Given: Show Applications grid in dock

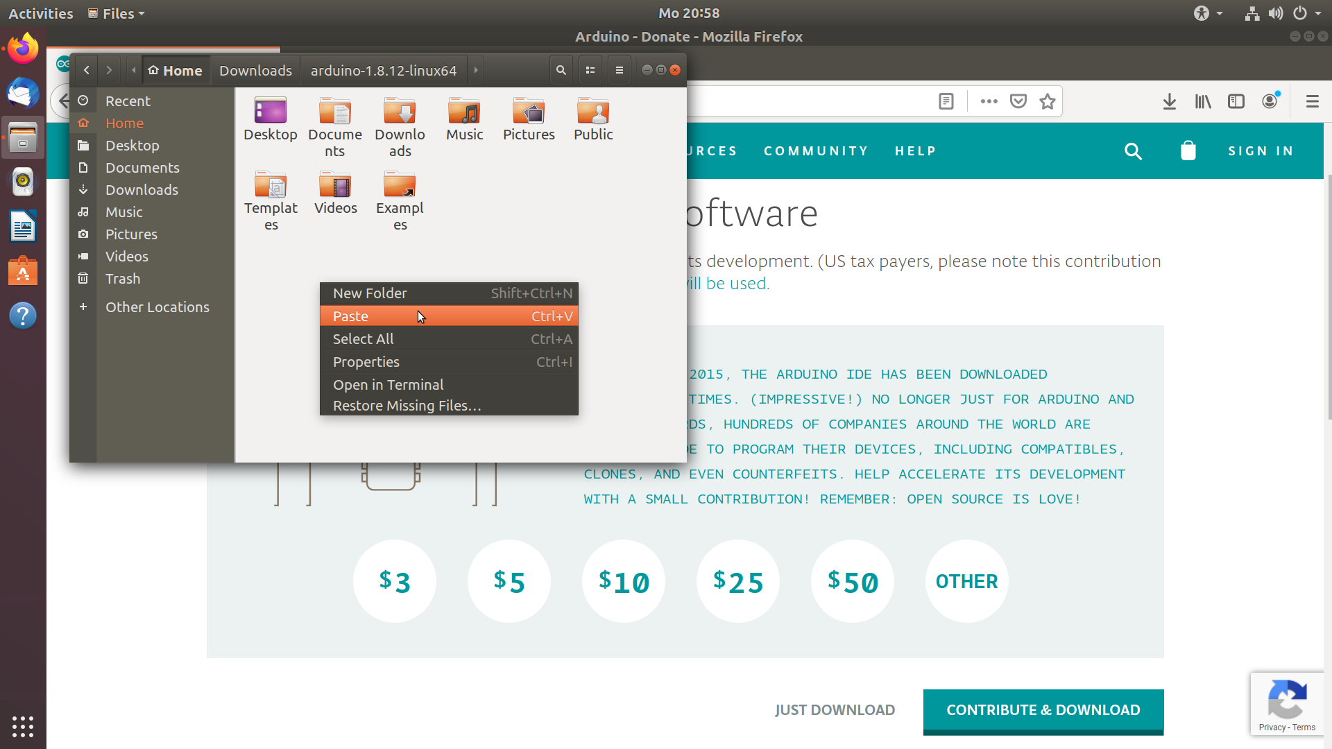Looking at the screenshot, I should [23, 726].
